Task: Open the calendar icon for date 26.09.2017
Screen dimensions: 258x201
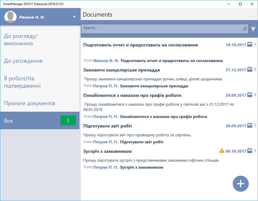Action: coord(250,94)
